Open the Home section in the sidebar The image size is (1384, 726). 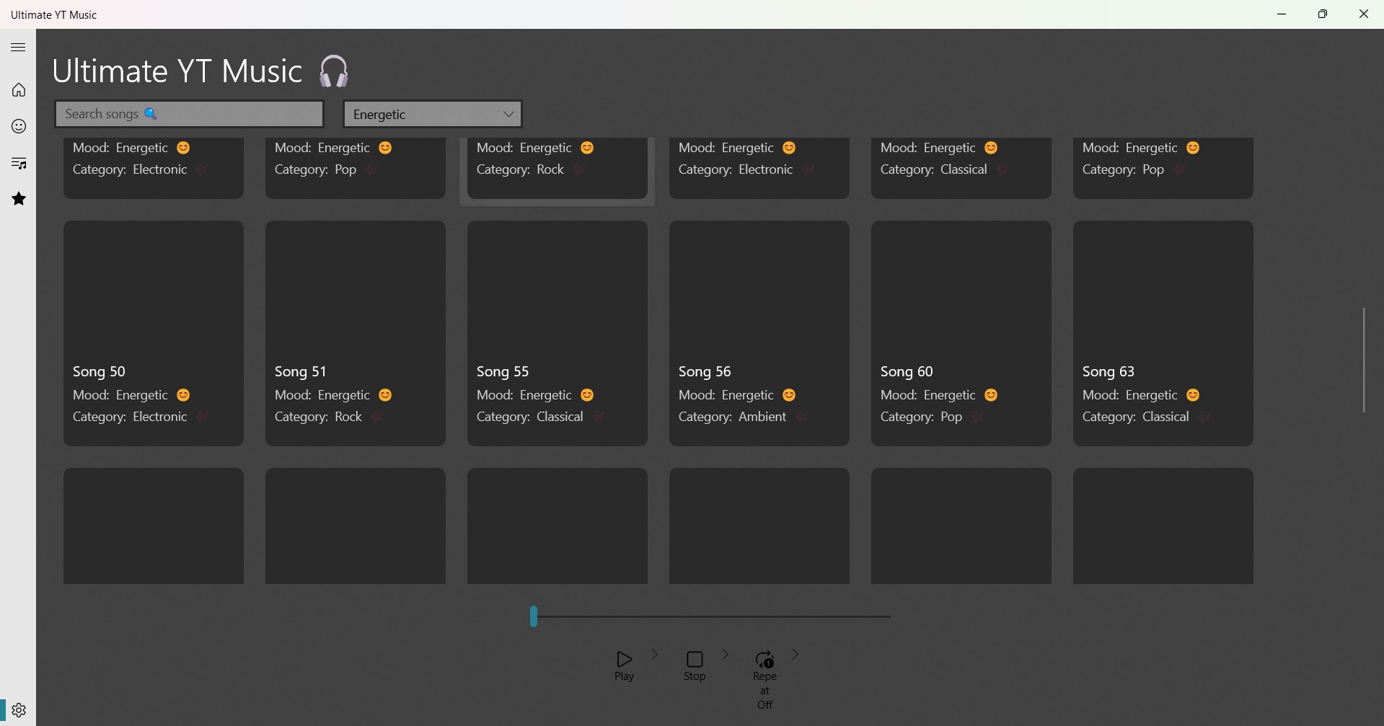tap(17, 89)
